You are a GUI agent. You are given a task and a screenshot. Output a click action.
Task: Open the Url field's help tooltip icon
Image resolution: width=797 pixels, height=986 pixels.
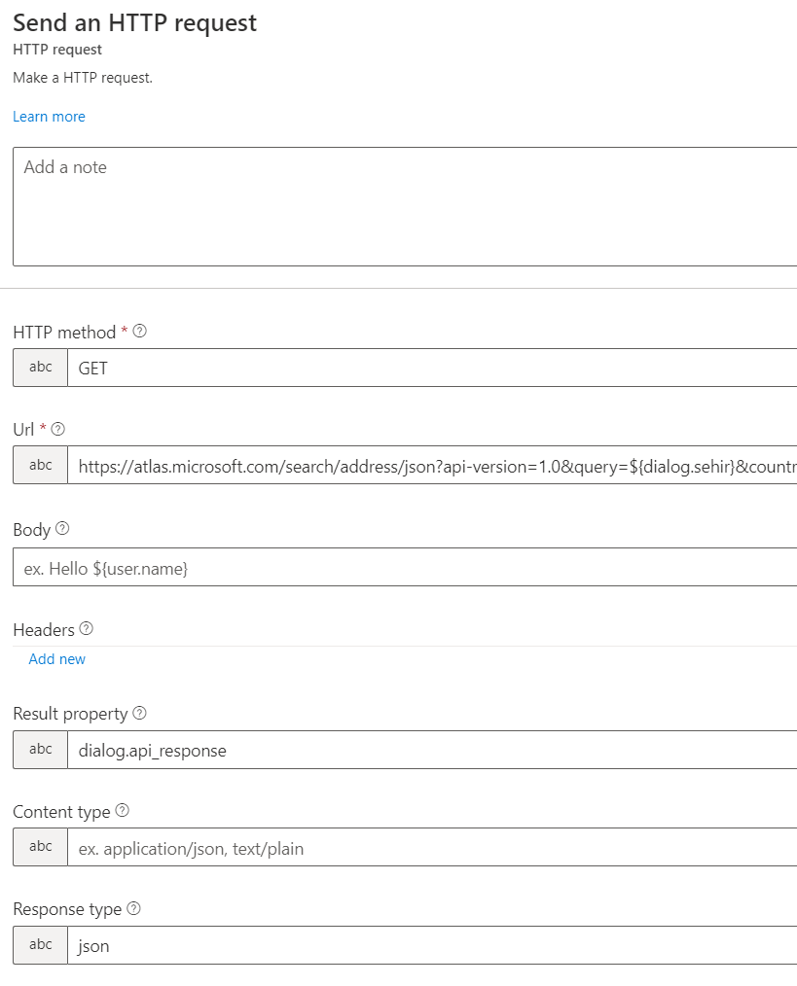pyautogui.click(x=57, y=429)
